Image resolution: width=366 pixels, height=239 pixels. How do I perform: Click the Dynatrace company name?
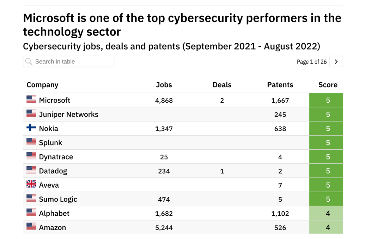56,157
